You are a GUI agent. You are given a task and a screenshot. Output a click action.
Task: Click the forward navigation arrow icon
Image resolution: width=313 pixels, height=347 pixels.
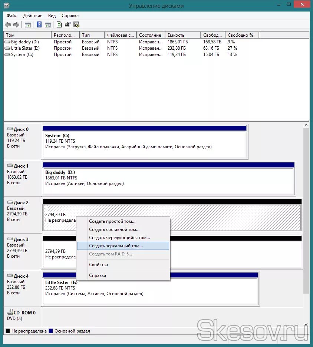(x=16, y=24)
